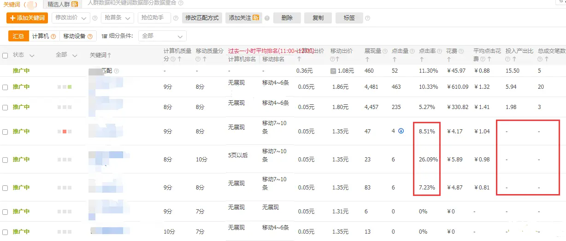Check the checkbox for the 26.09% click-rate row
Screen dimensions: 566x241
tap(5, 160)
